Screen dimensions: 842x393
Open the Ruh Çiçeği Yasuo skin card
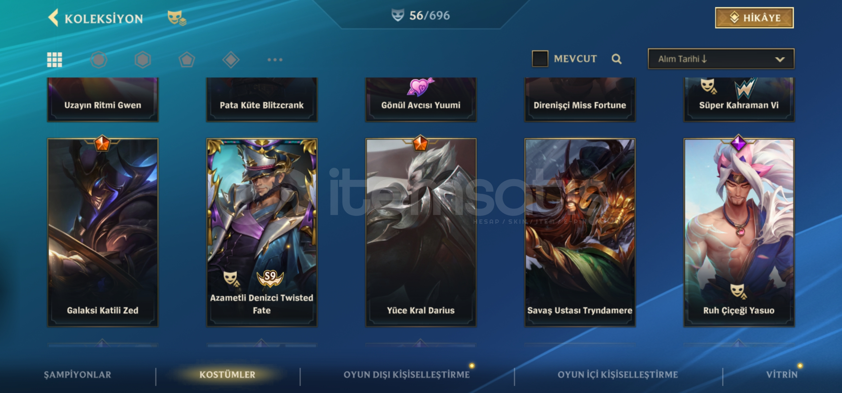pyautogui.click(x=739, y=232)
